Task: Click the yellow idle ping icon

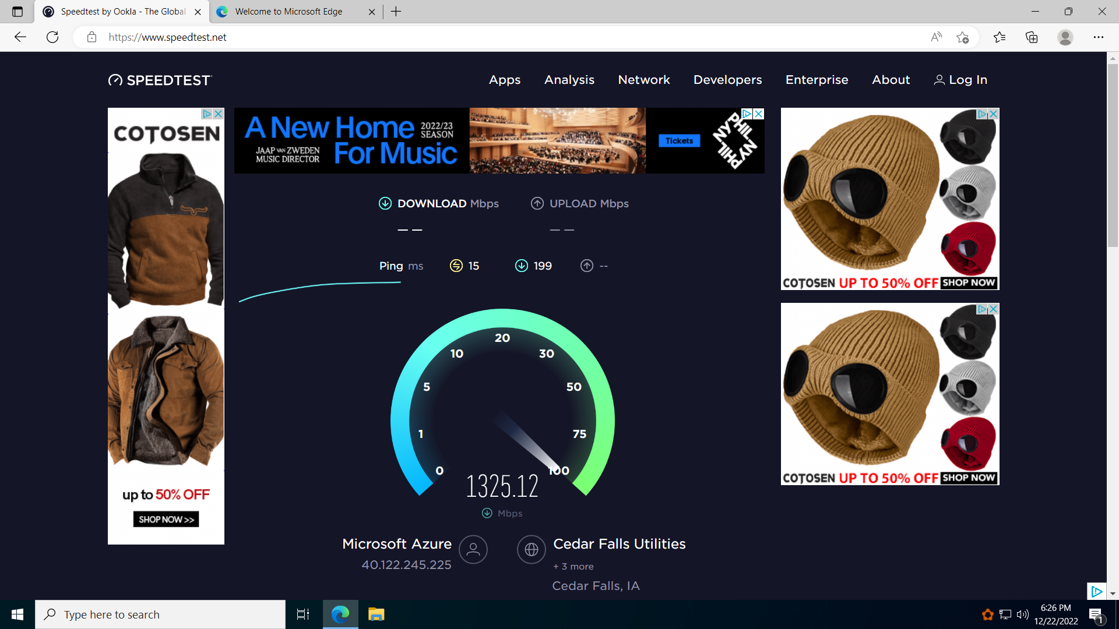Action: [456, 266]
